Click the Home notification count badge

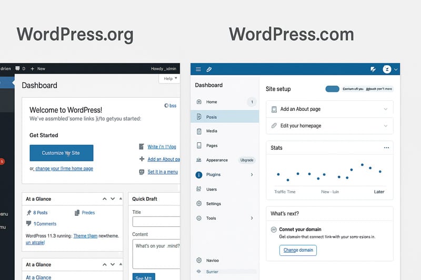point(252,102)
